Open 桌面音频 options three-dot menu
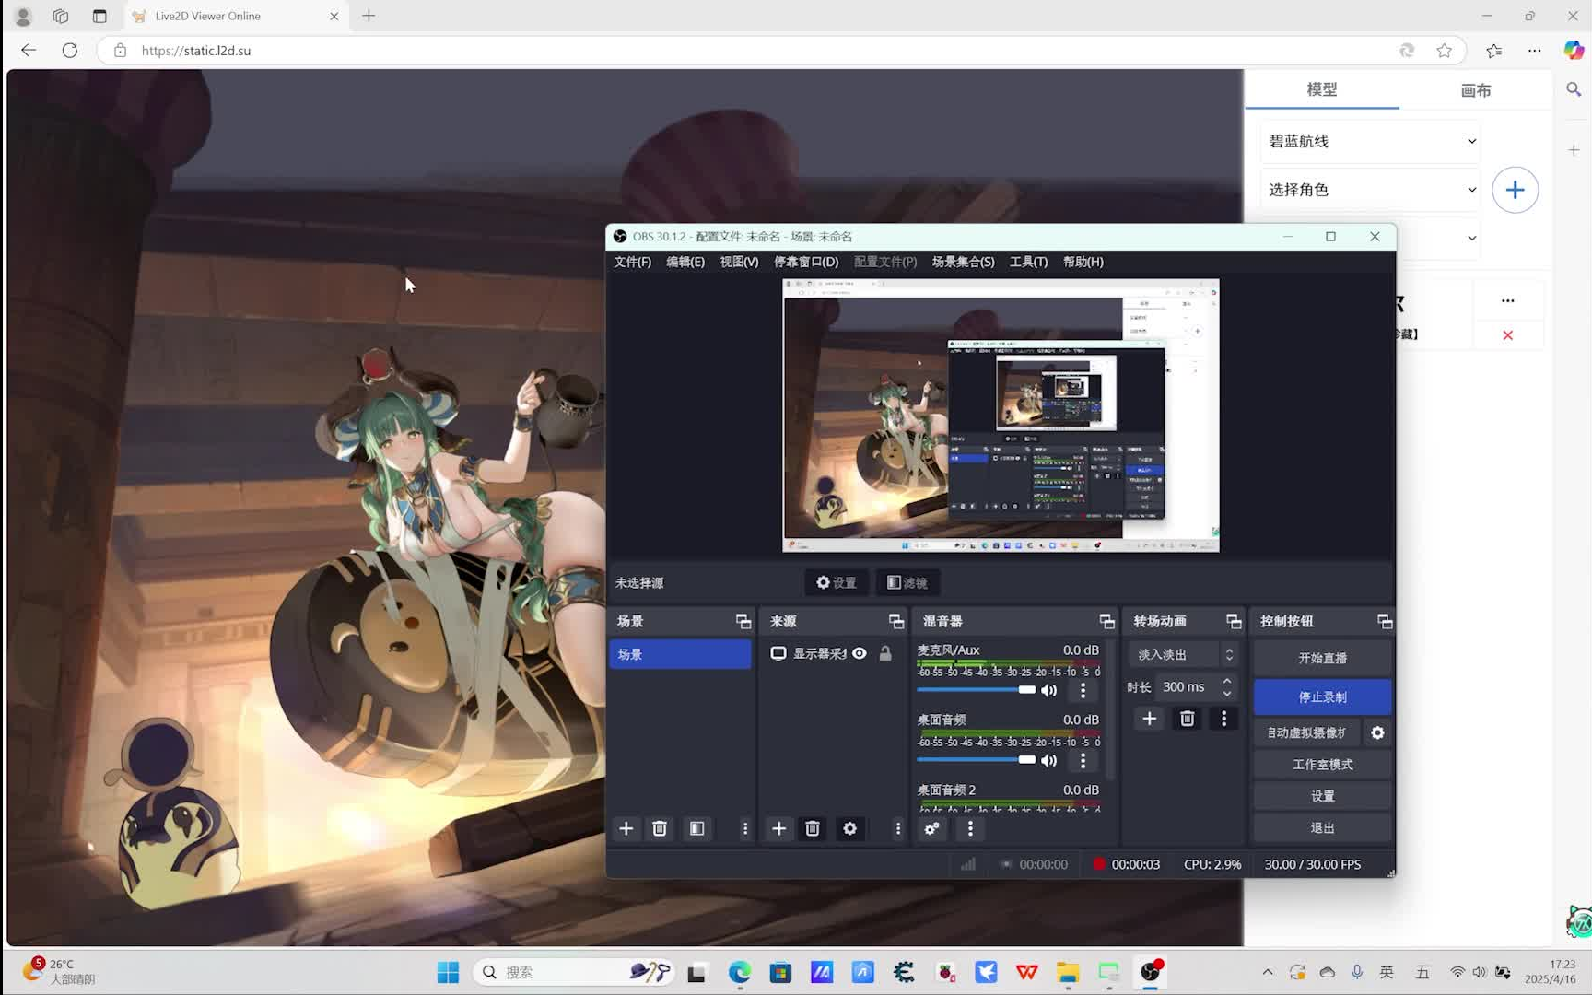 coord(1083,760)
